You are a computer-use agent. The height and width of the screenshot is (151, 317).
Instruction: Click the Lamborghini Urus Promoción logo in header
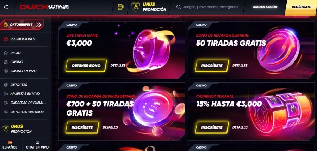[136, 7]
